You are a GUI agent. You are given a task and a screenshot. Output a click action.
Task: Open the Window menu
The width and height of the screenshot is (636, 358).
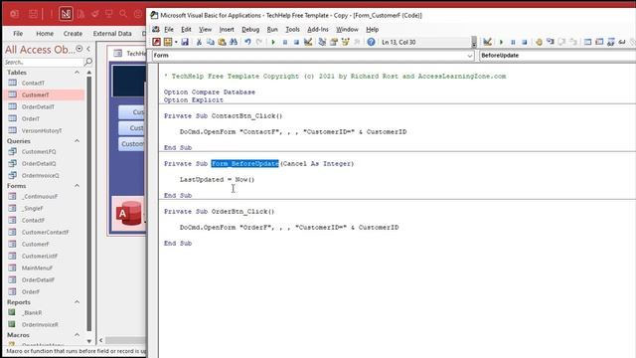(347, 29)
